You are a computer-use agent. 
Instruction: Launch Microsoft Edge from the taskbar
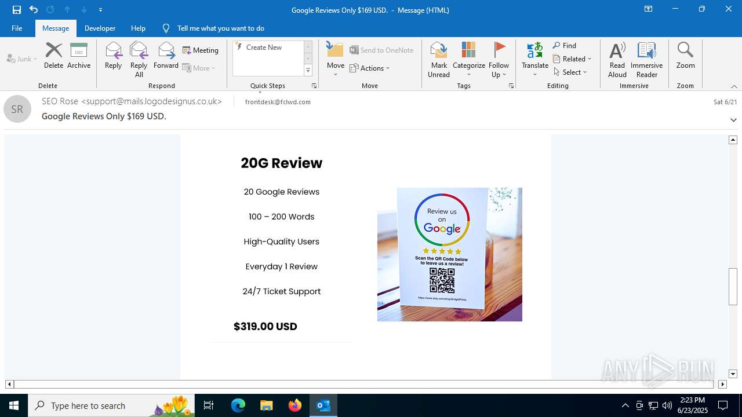coord(238,405)
